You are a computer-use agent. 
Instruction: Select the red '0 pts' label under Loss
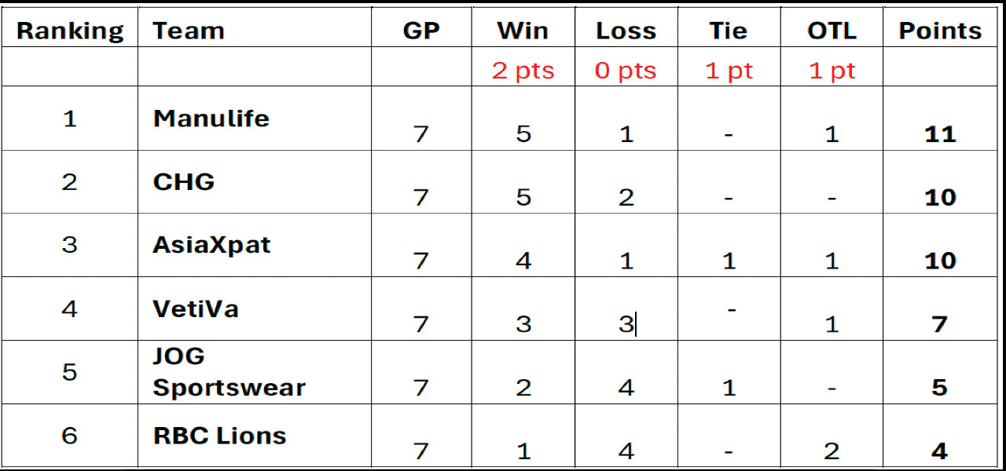626,71
